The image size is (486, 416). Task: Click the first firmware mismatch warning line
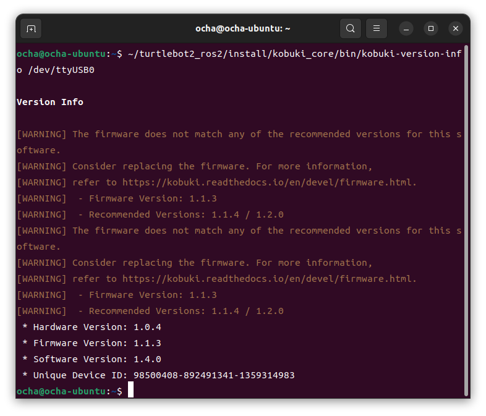(238, 134)
